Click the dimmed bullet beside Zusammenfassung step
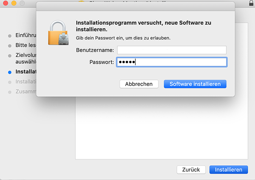 point(10,92)
